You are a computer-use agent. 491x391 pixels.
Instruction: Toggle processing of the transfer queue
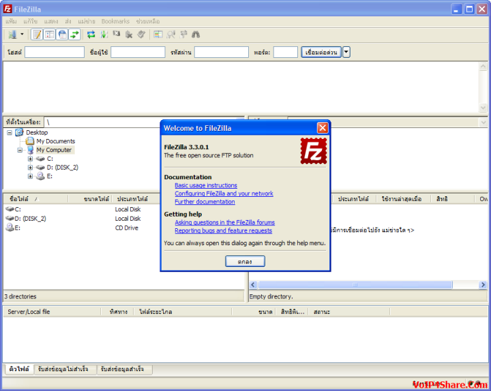point(104,35)
